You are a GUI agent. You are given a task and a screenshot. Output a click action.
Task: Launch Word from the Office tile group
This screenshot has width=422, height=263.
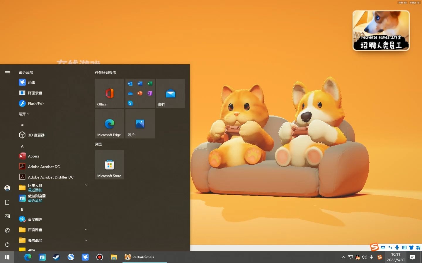[x=140, y=84]
